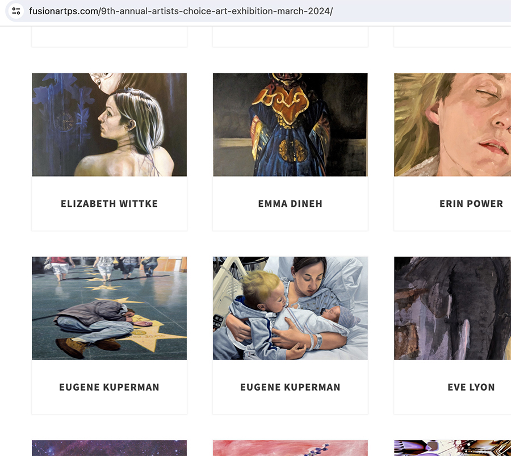Open the pink red abstract artwork thumbnail
Screen dimensions: 511x456
(x=290, y=448)
